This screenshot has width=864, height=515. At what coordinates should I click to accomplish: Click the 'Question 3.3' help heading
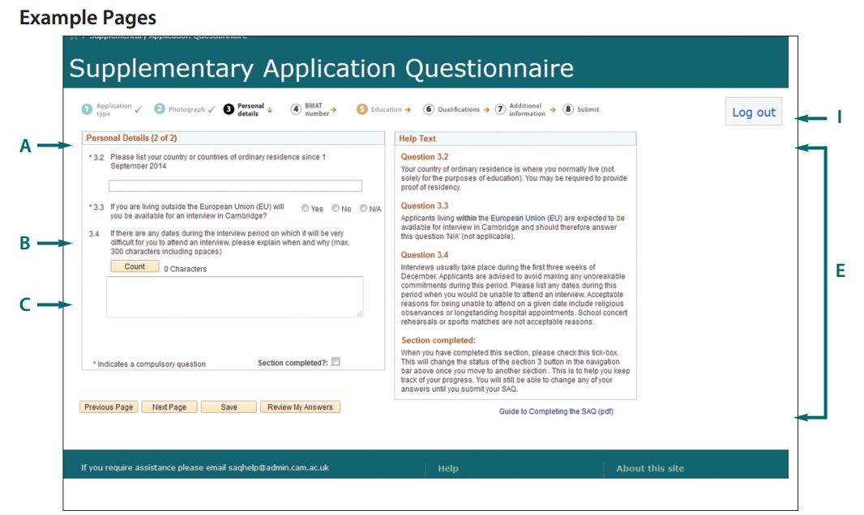point(424,206)
